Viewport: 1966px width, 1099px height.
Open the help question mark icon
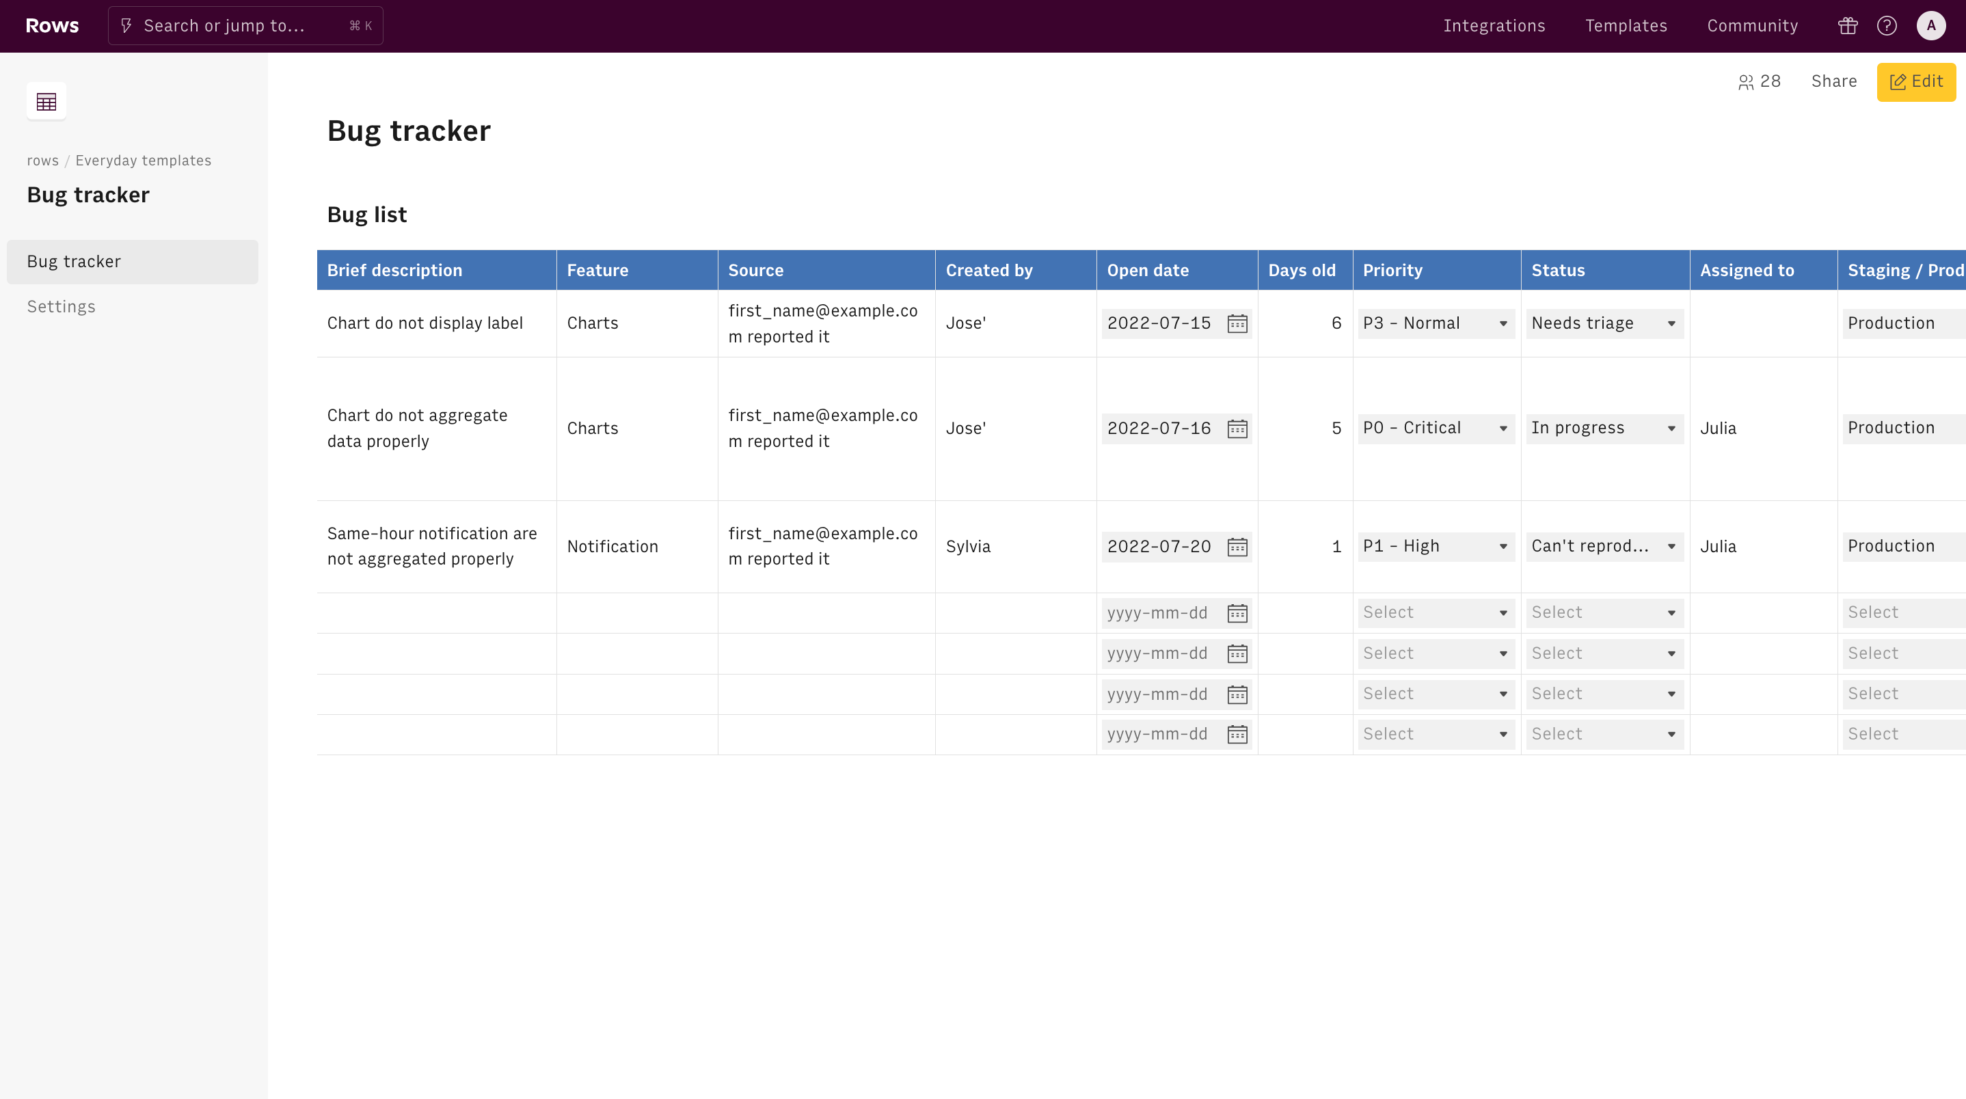point(1887,26)
